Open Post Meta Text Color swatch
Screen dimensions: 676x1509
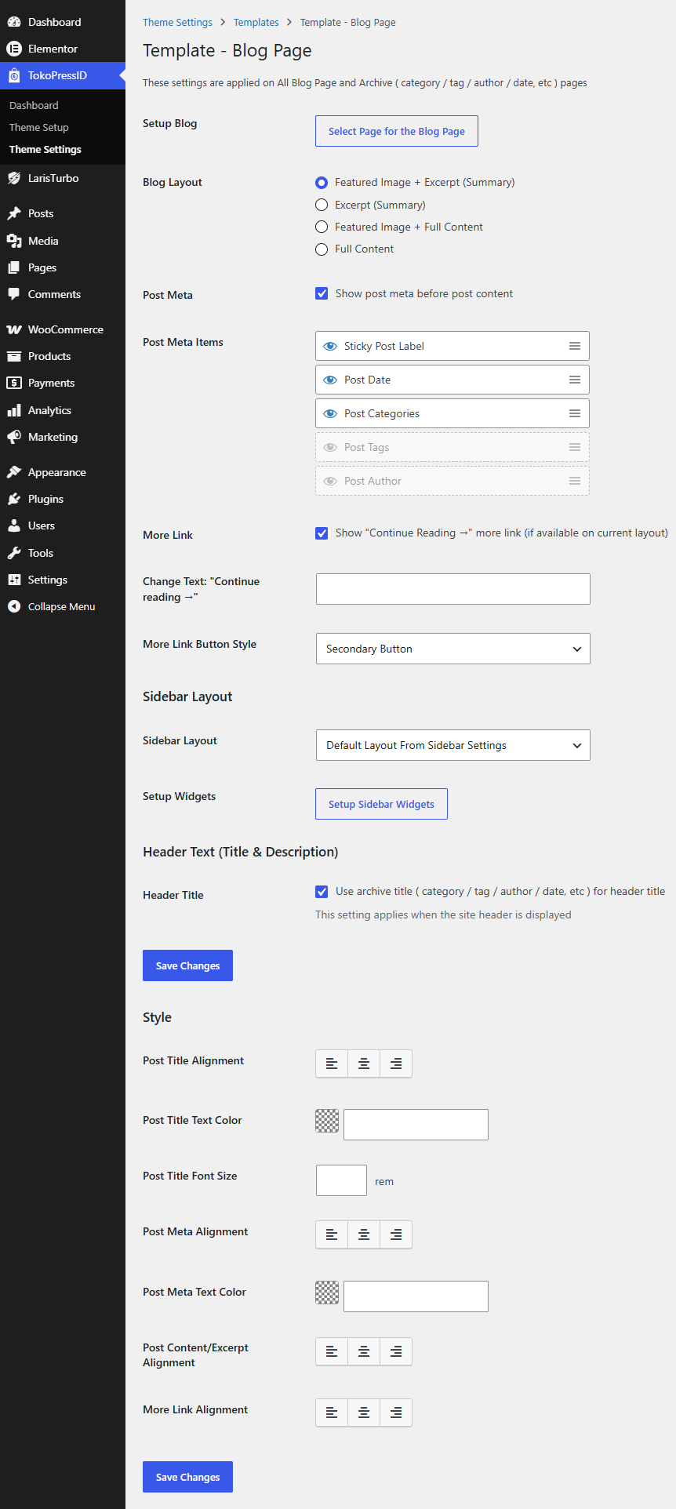tap(327, 1293)
